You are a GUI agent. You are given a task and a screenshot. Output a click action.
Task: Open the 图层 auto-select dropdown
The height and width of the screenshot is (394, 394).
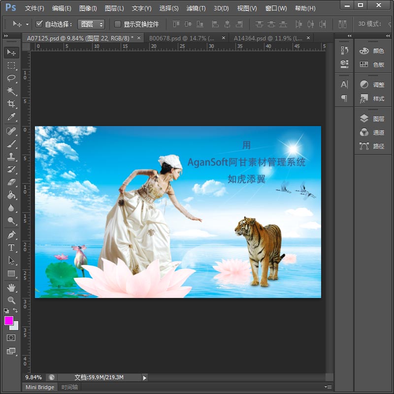[x=91, y=24]
